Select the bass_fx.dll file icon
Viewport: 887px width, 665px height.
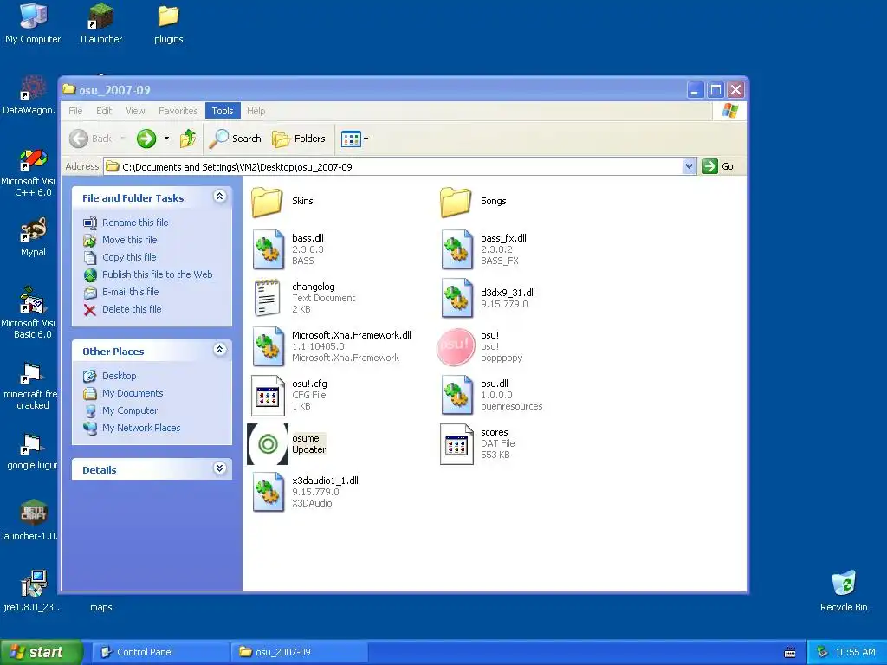(x=457, y=249)
